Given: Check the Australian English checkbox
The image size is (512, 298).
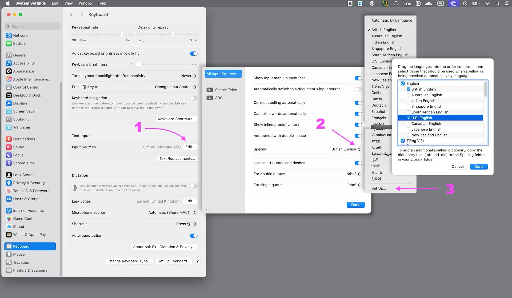Looking at the screenshot, I should 408,95.
